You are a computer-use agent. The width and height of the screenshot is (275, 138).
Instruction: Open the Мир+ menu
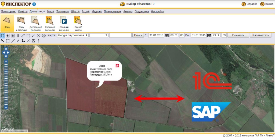point(51,11)
